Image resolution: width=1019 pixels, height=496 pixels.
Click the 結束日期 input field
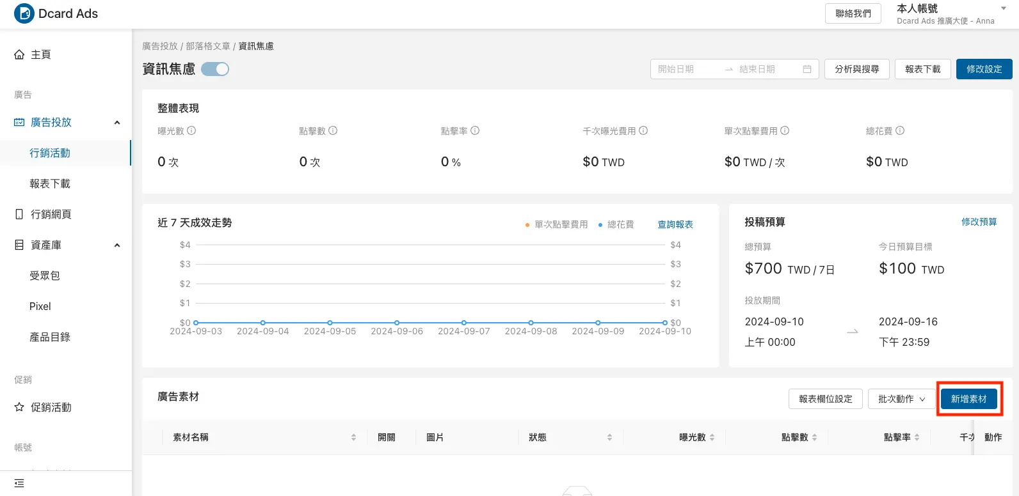coord(768,69)
